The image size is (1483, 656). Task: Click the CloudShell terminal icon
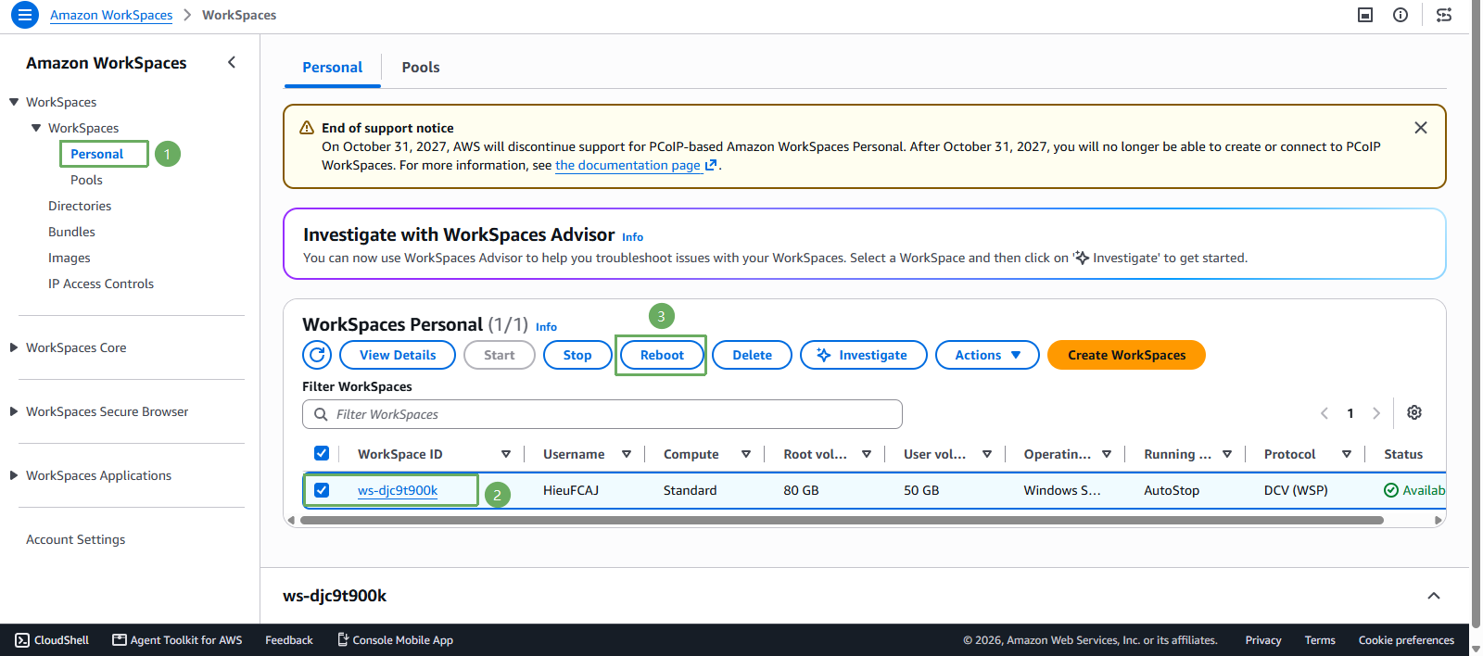click(22, 640)
